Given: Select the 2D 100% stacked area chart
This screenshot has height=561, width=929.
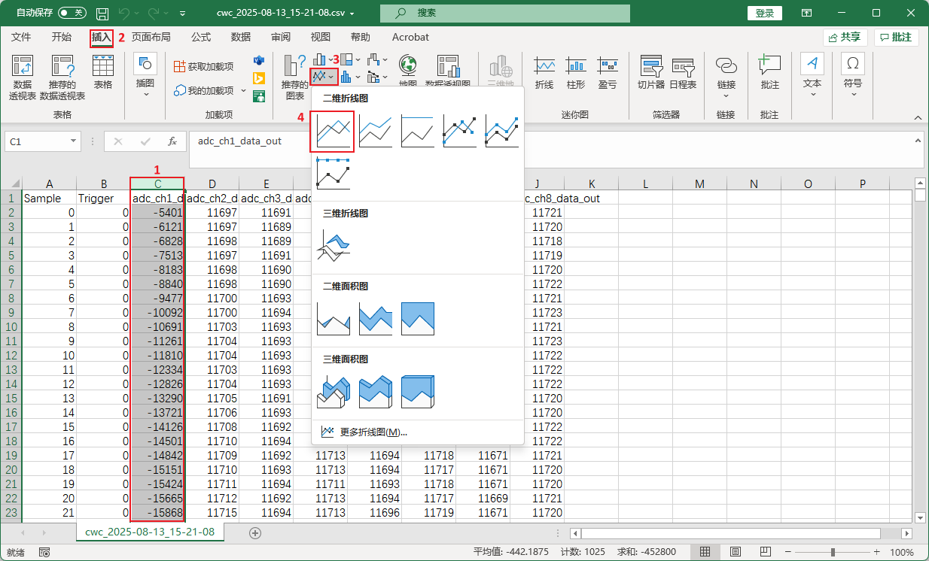Looking at the screenshot, I should point(417,319).
